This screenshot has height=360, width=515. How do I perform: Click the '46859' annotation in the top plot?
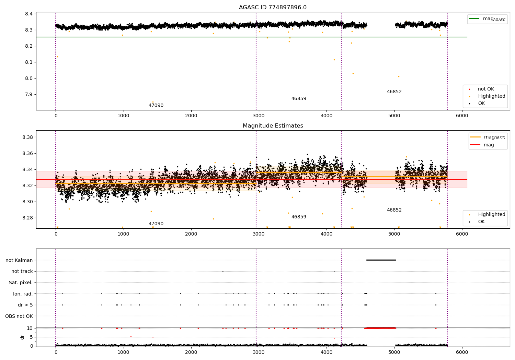[x=299, y=99]
